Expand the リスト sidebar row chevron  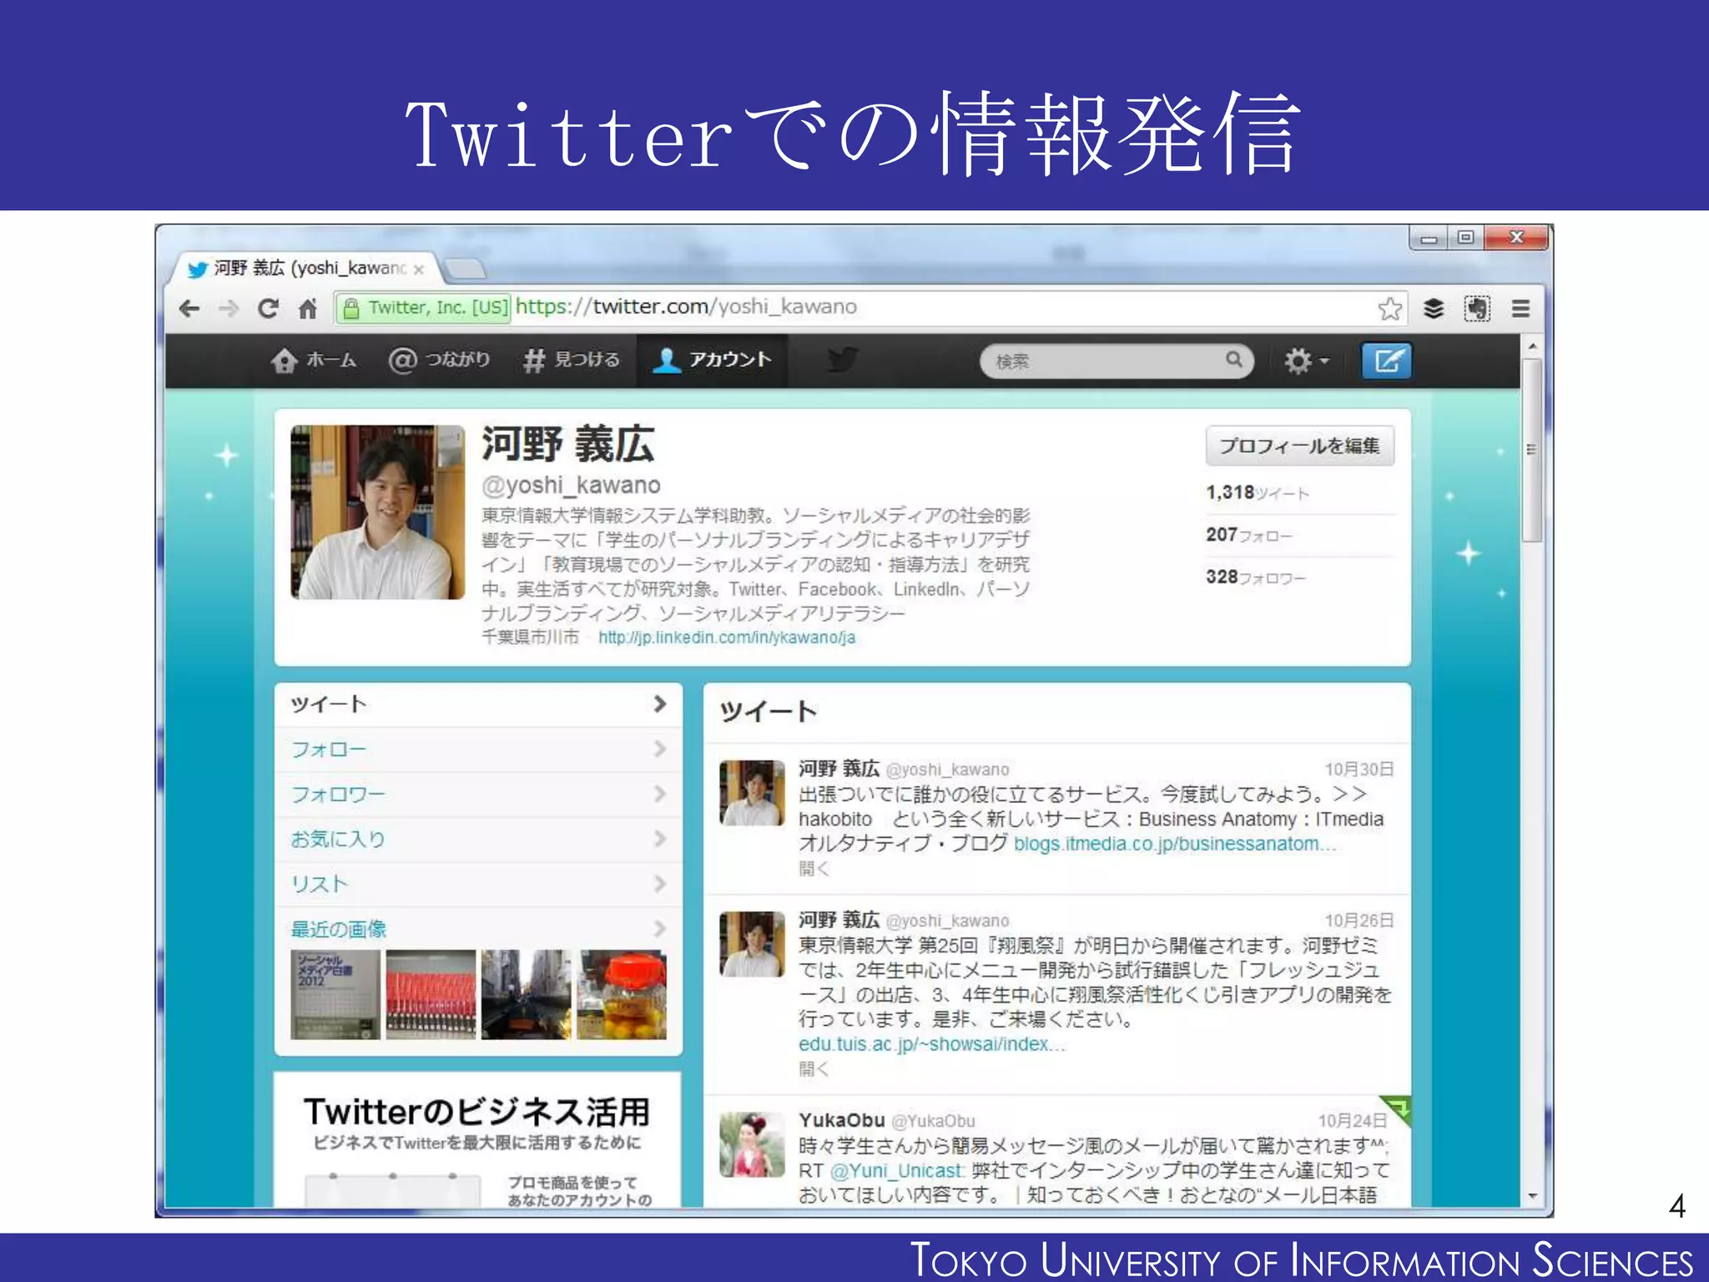pyautogui.click(x=660, y=884)
